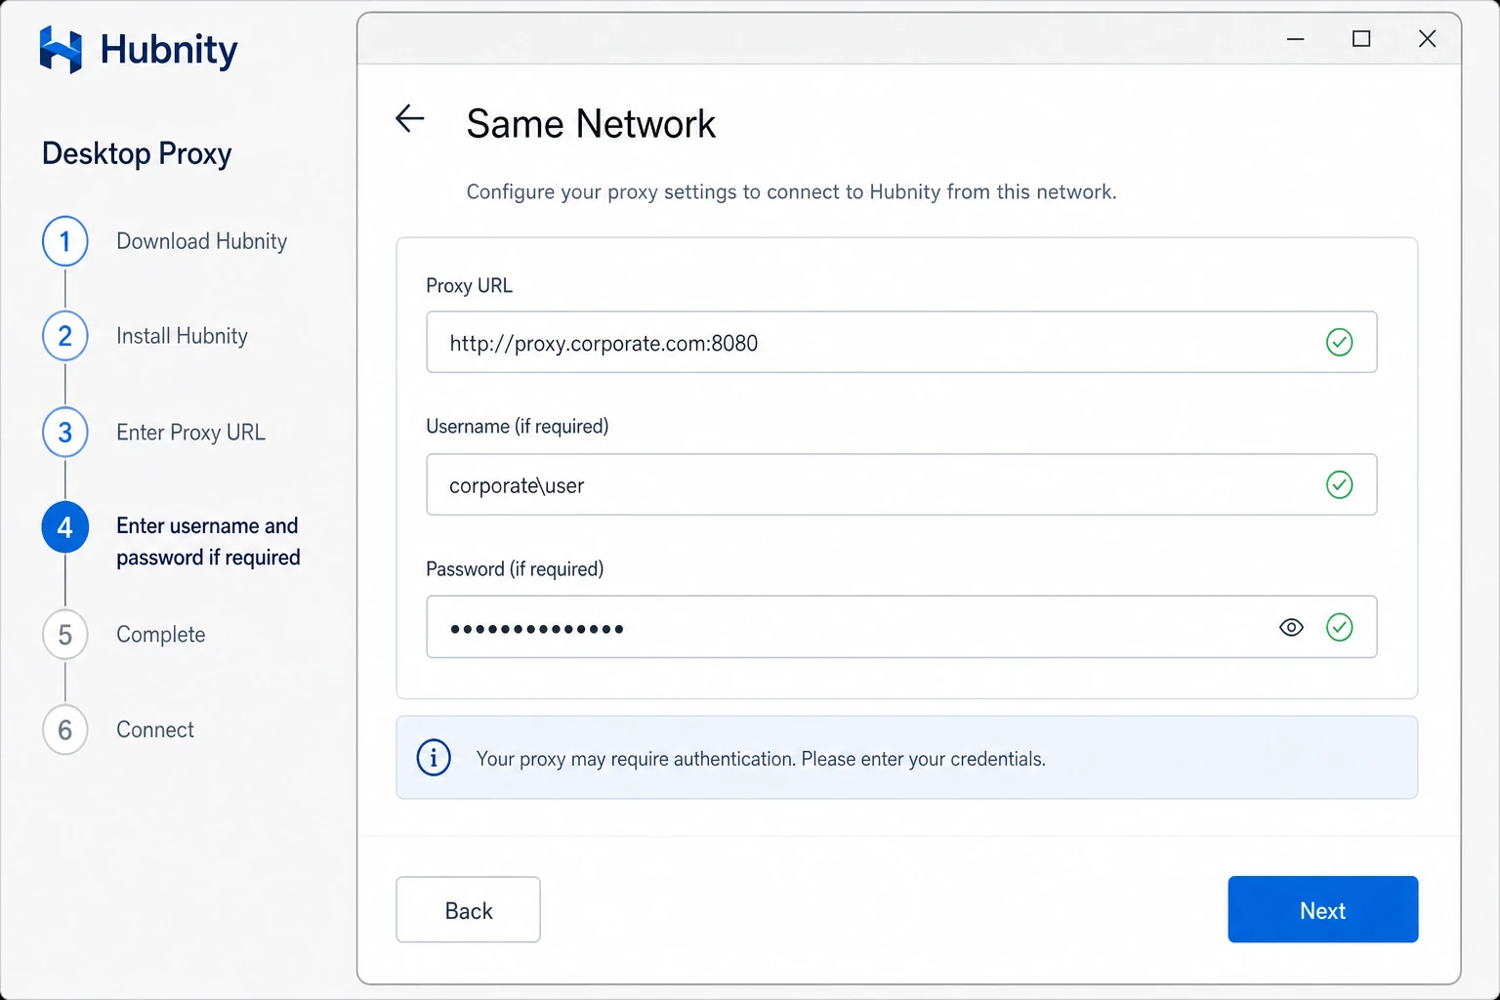The width and height of the screenshot is (1500, 1000).
Task: Click the proxy may require authentication message
Action: pos(761,759)
